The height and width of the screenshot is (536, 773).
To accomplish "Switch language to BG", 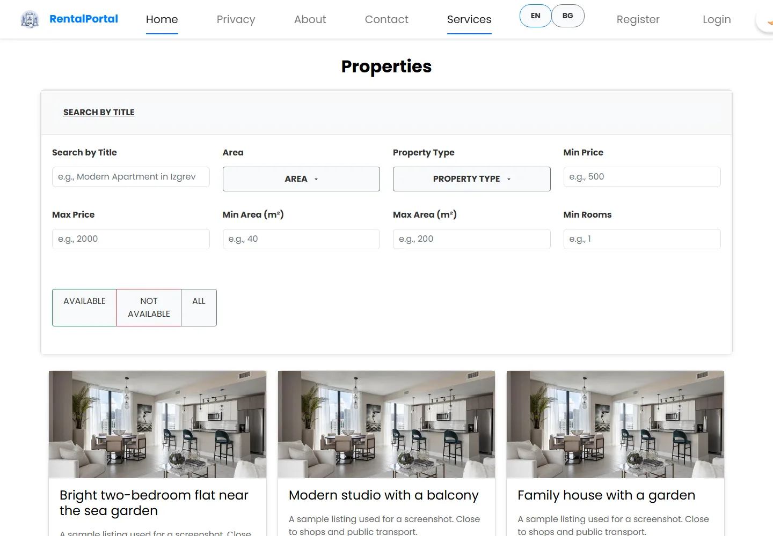I will coord(568,16).
